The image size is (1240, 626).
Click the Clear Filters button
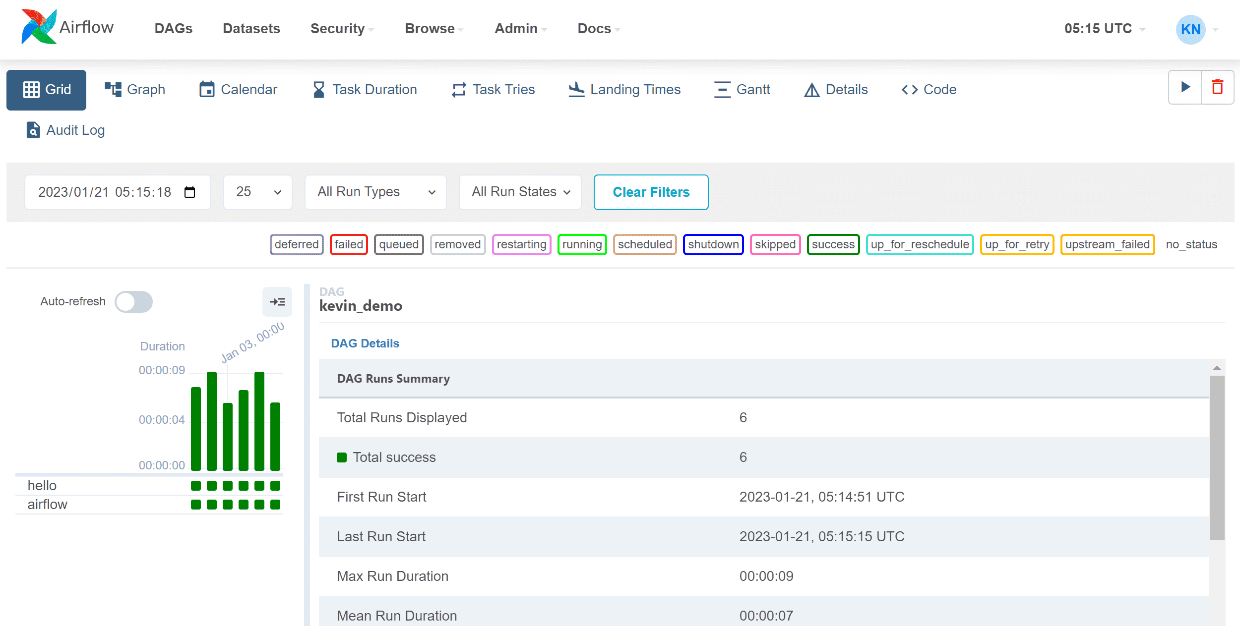[651, 192]
